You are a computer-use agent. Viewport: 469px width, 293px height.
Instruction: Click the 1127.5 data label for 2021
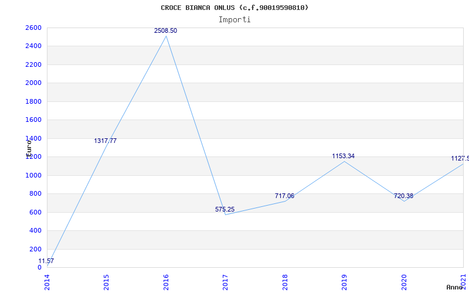click(460, 158)
